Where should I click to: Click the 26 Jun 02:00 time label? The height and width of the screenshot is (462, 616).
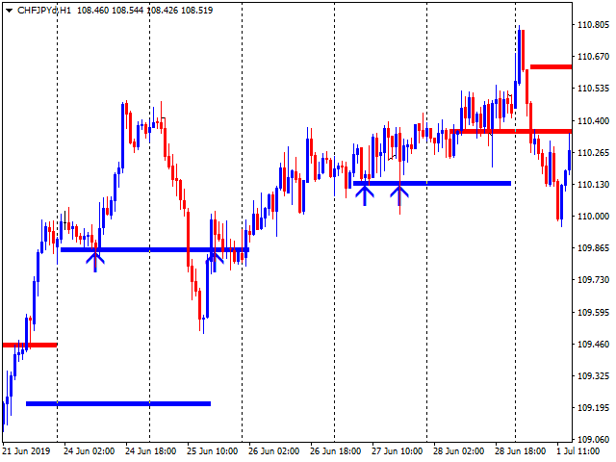pyautogui.click(x=274, y=451)
